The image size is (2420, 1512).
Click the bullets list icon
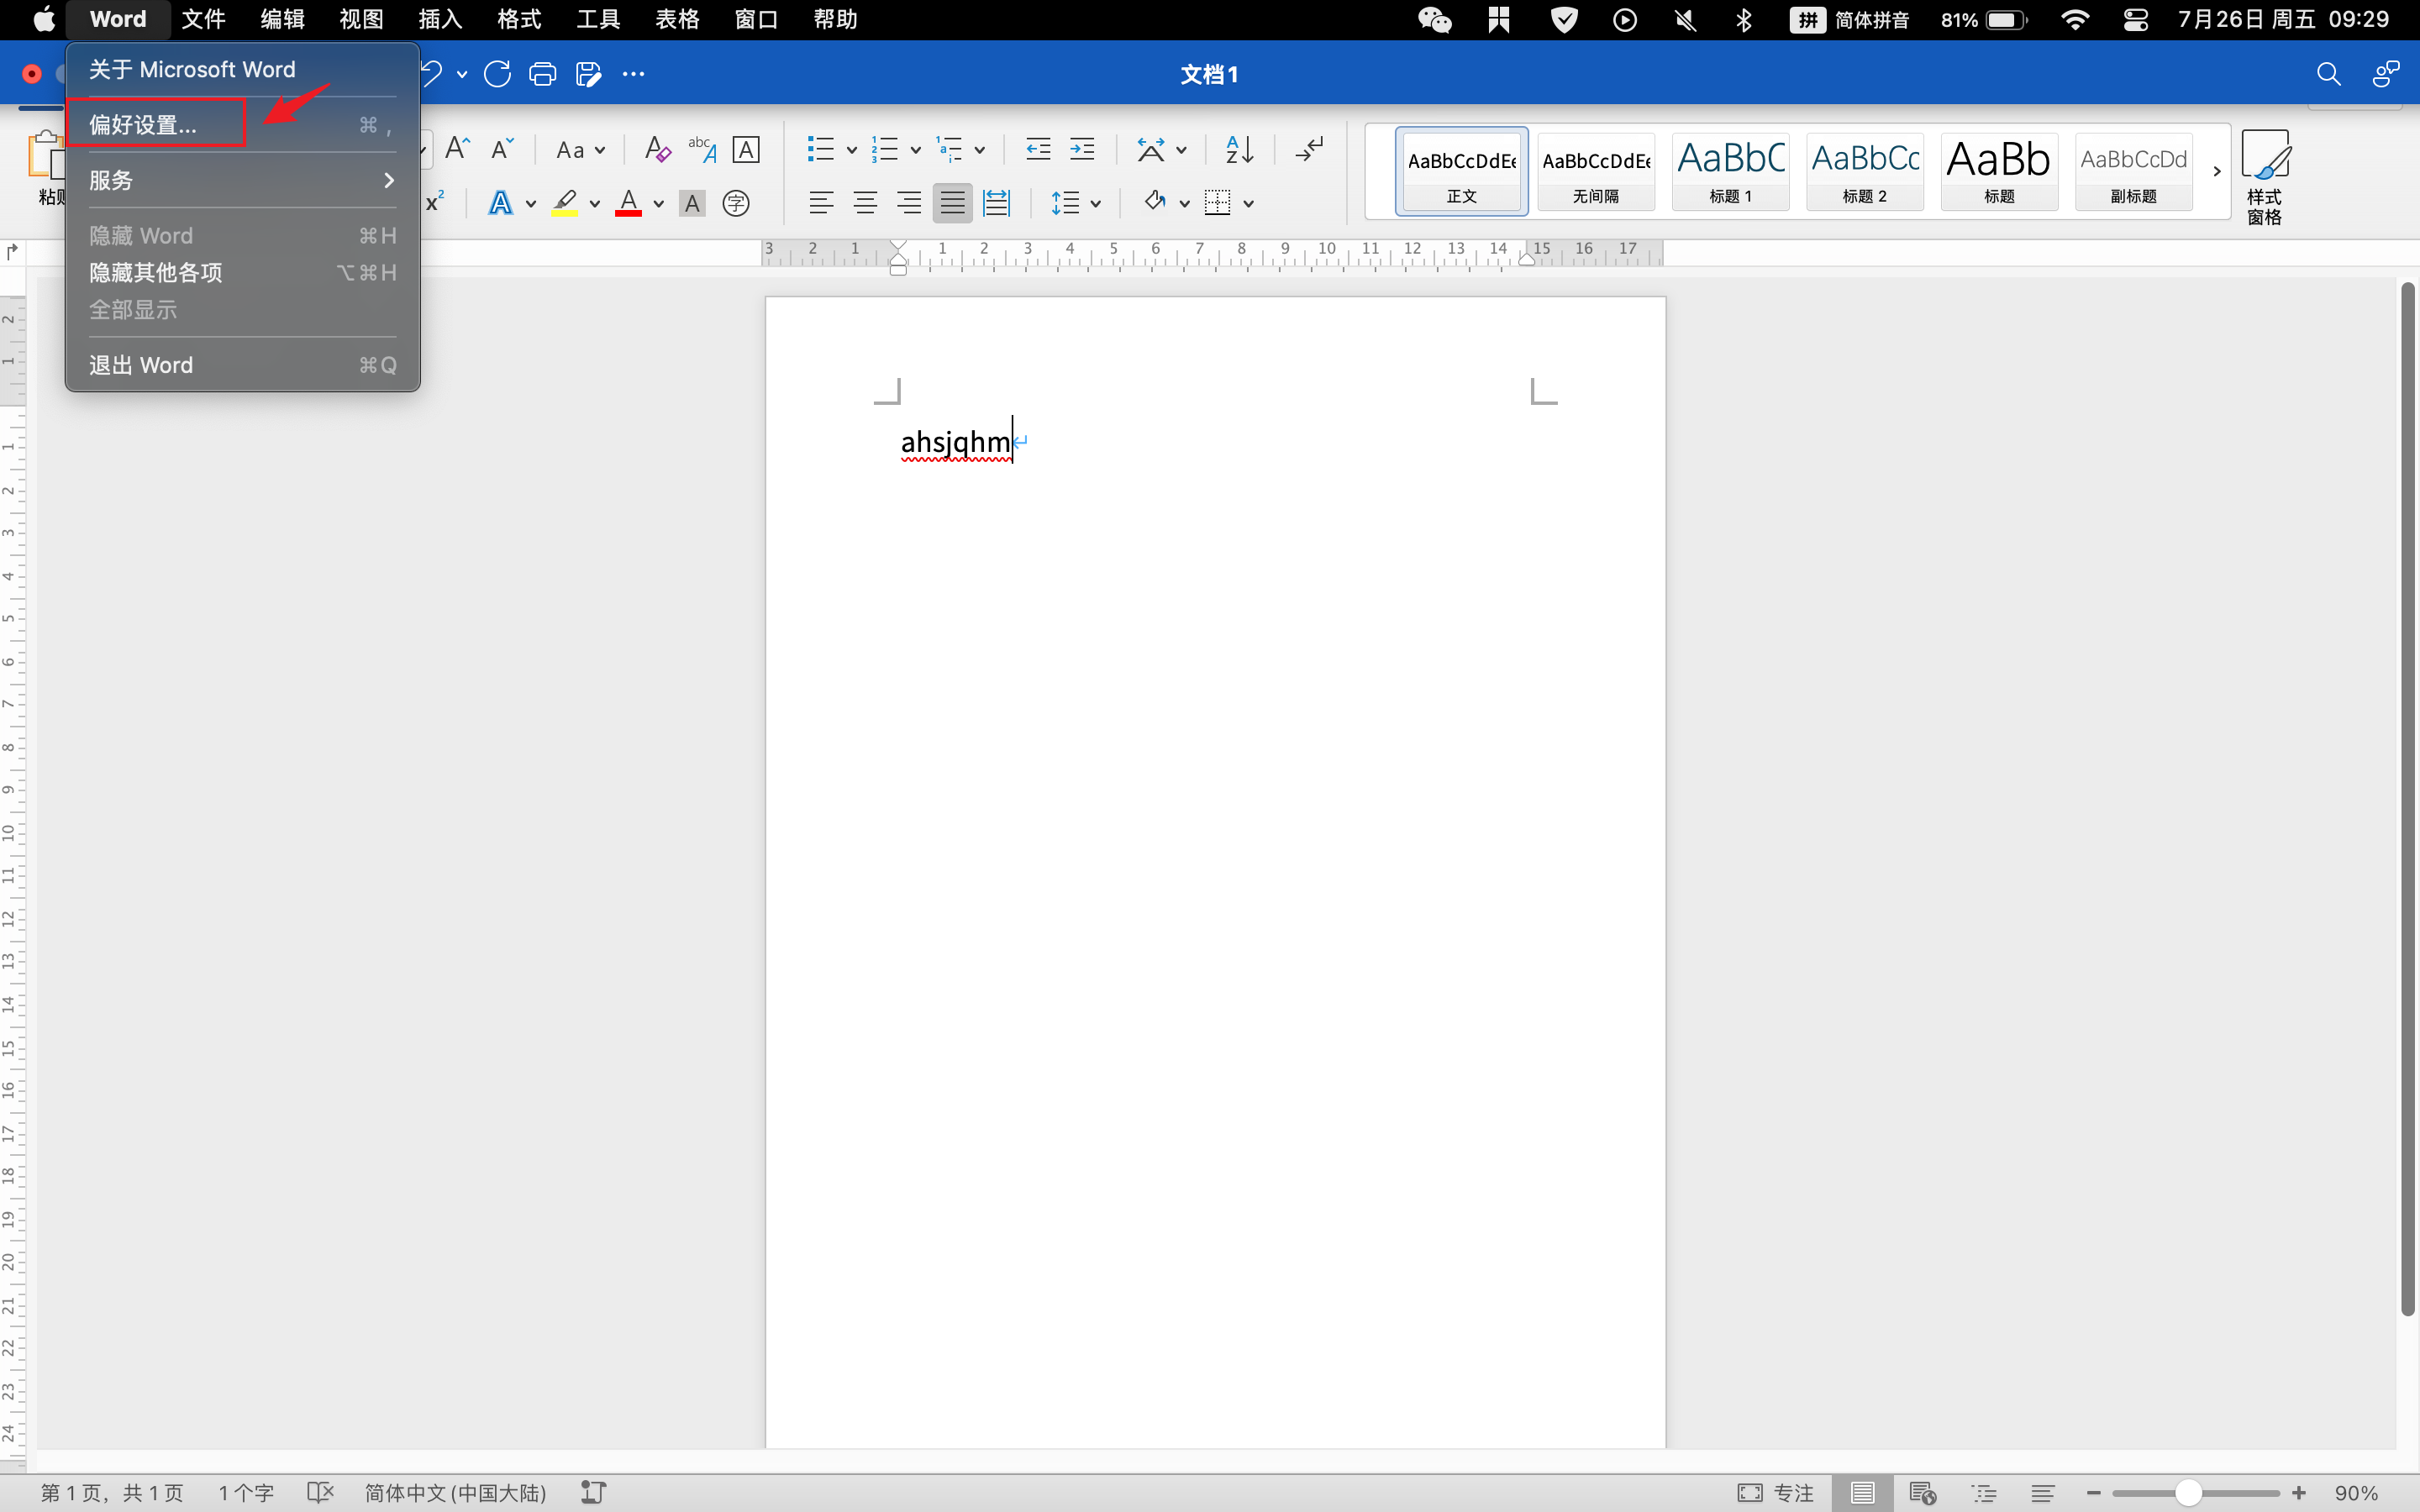point(817,148)
